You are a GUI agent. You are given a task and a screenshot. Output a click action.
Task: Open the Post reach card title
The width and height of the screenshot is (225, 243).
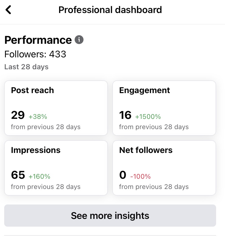[x=32, y=90]
